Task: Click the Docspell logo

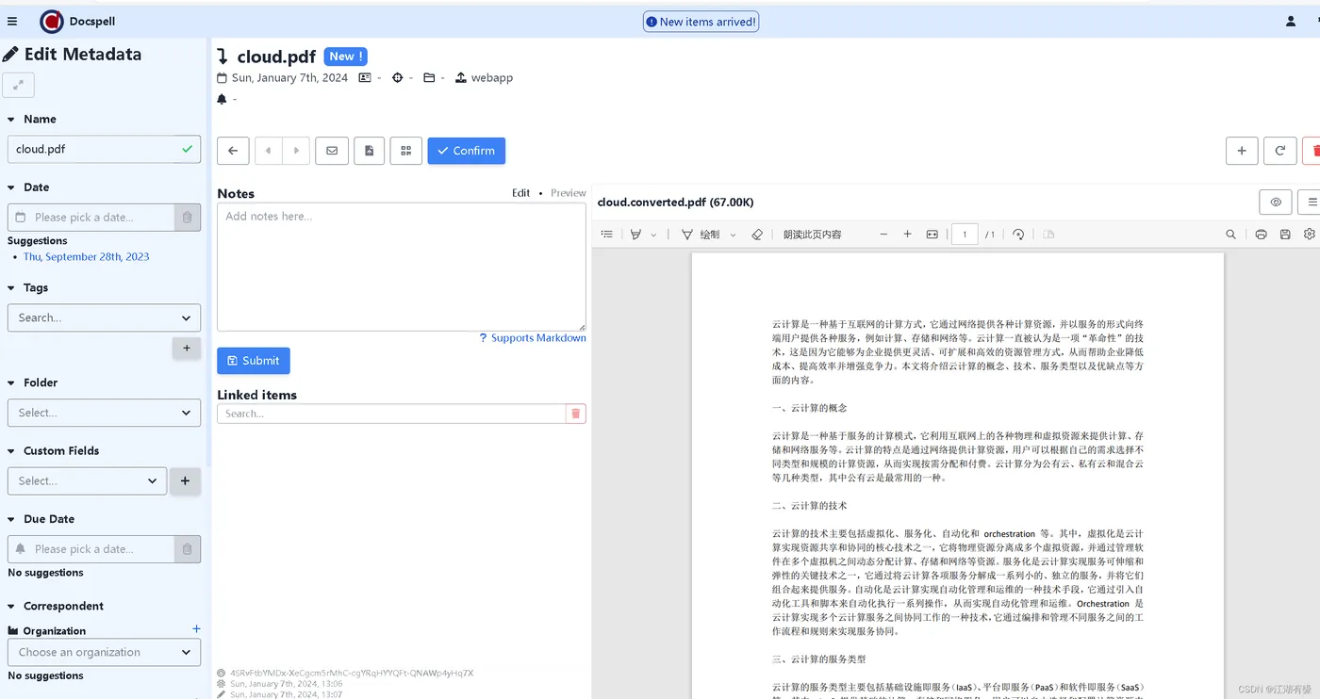Action: pos(52,21)
